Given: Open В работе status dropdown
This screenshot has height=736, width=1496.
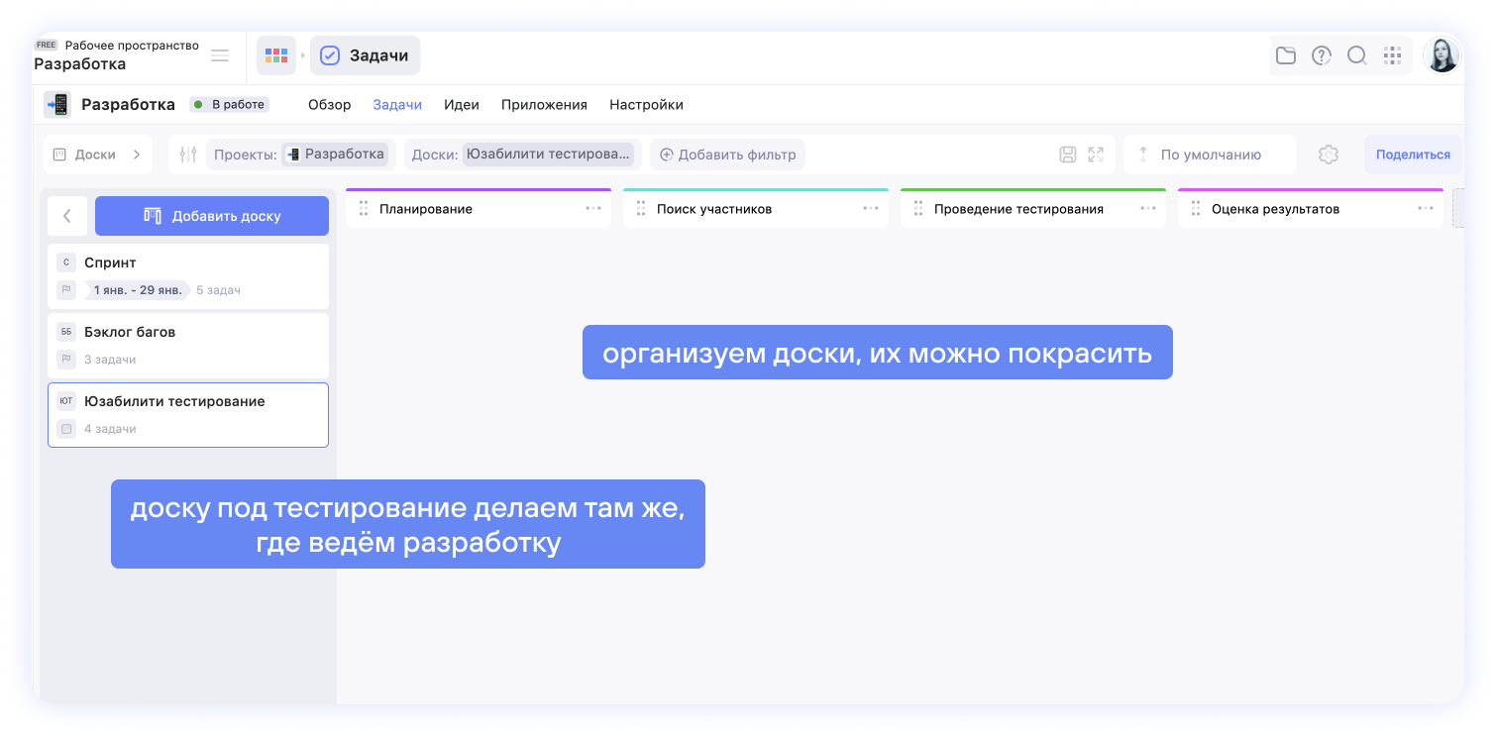Looking at the screenshot, I should pos(228,105).
